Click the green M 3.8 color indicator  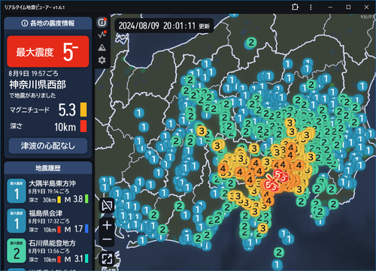86,199
